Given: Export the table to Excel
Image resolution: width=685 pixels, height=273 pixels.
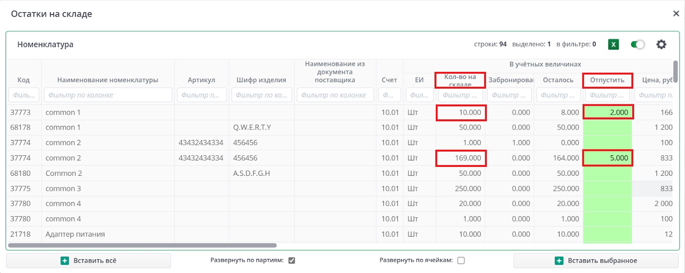Looking at the screenshot, I should pos(614,45).
